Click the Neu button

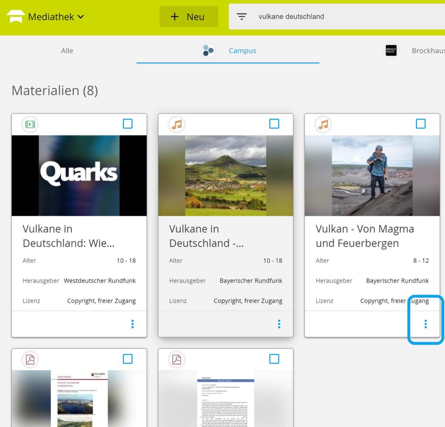point(189,17)
